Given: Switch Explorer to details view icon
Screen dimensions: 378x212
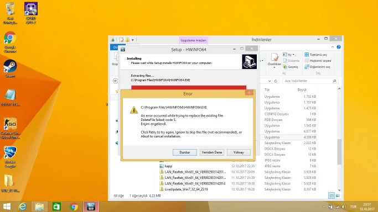Looking at the screenshot, I should pyautogui.click(x=332, y=195).
